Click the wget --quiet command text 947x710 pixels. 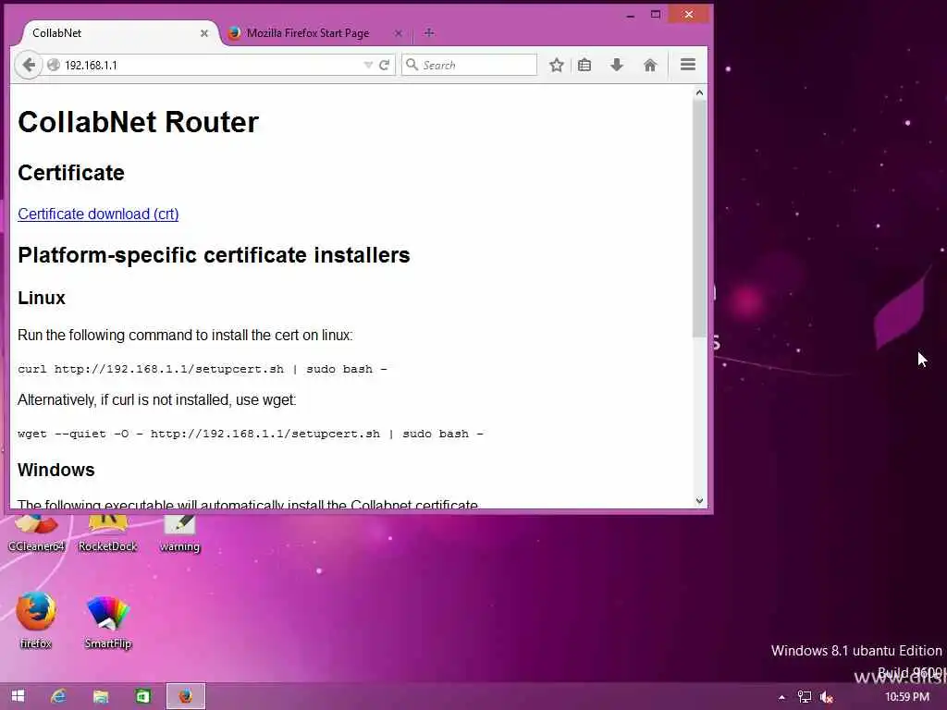click(251, 434)
